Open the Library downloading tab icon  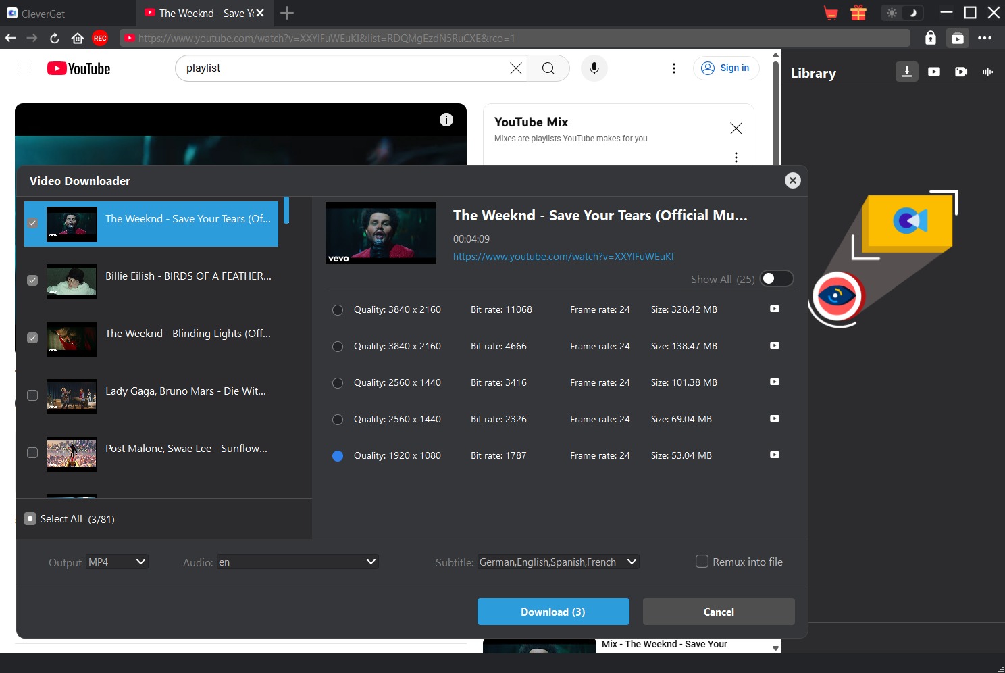click(x=907, y=72)
